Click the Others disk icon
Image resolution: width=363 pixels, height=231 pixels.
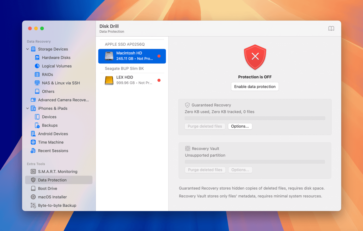(37, 91)
